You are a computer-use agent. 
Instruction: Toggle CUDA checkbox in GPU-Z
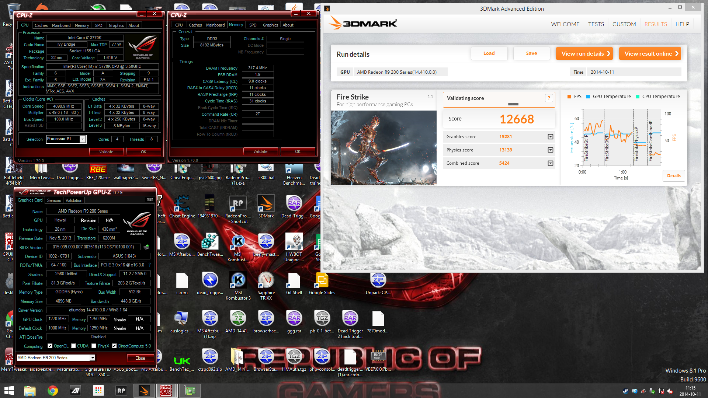click(73, 346)
